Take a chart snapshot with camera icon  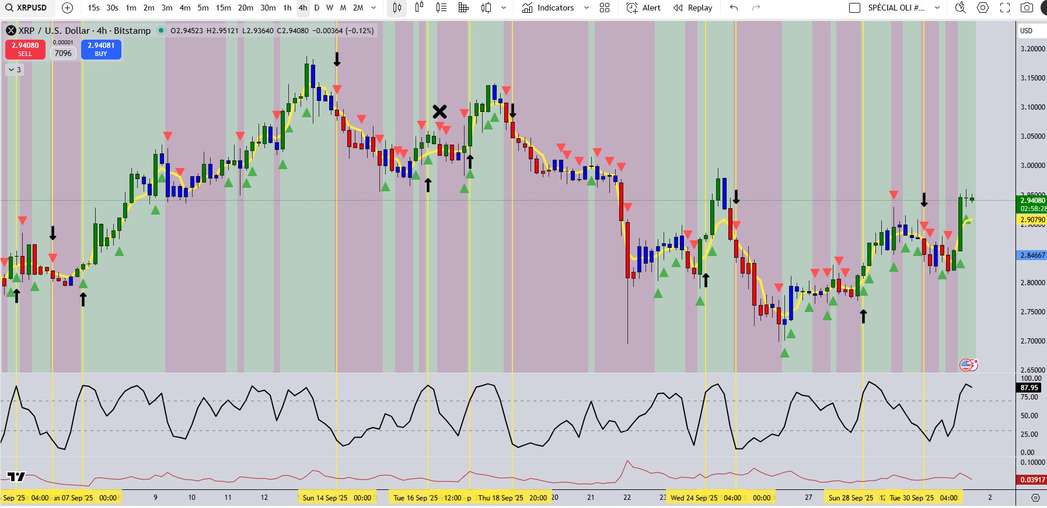(x=1027, y=8)
